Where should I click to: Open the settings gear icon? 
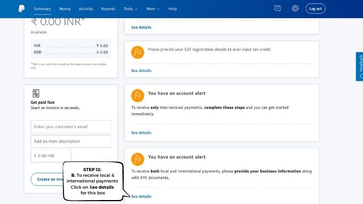click(x=295, y=8)
